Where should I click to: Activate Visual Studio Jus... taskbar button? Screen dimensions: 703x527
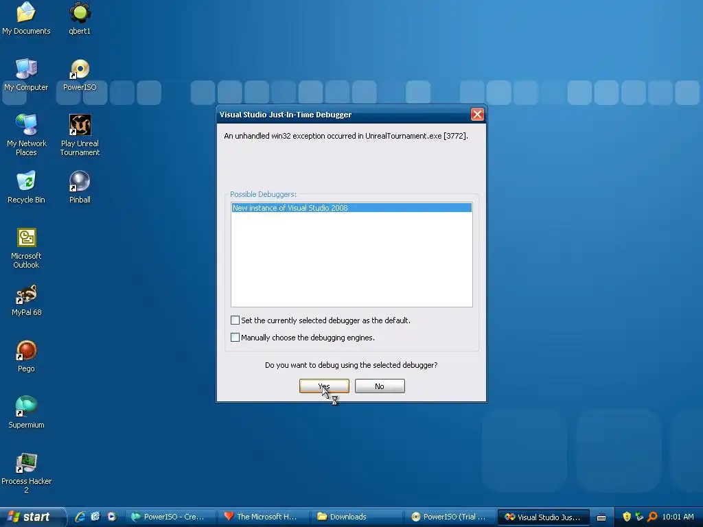544,517
